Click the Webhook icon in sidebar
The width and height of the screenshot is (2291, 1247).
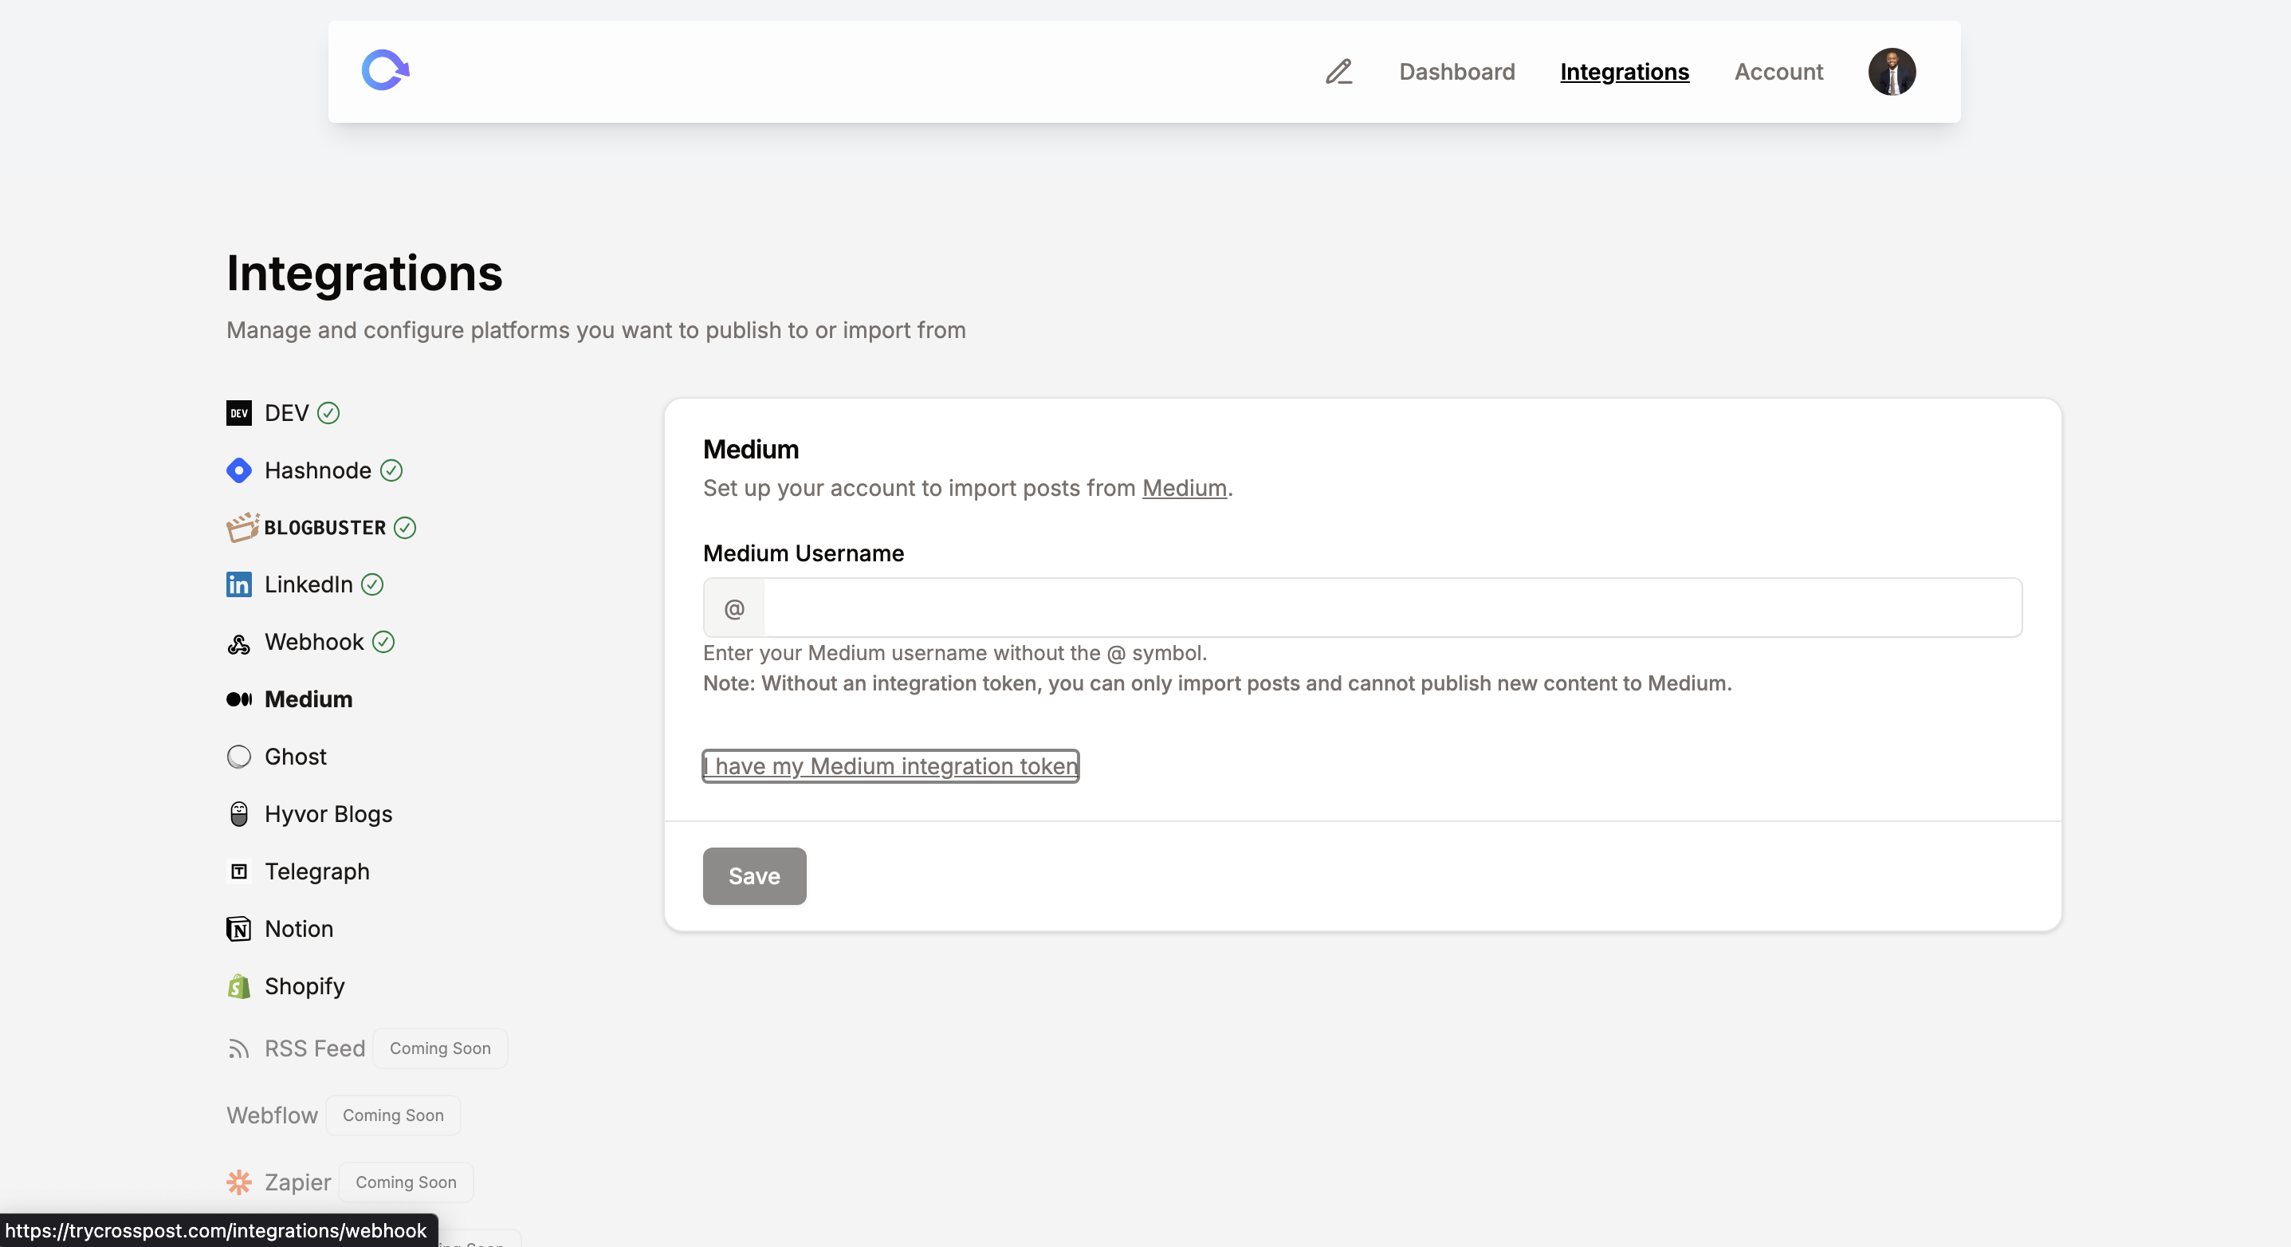[238, 643]
